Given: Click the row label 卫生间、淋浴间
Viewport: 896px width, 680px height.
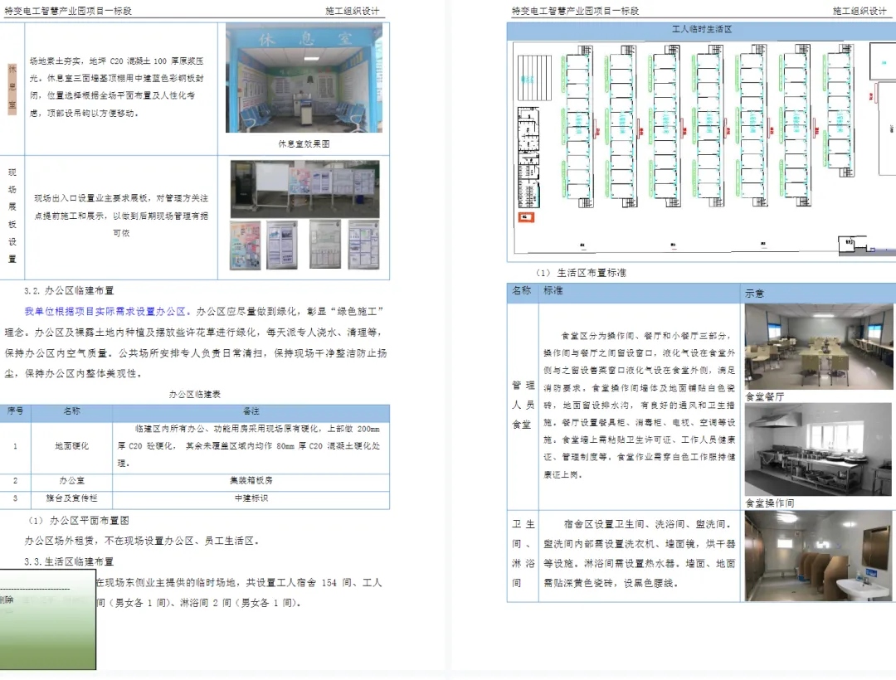Looking at the screenshot, I should pos(523,553).
